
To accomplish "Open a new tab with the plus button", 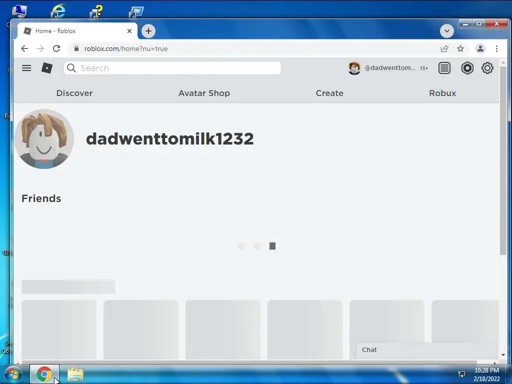I will click(x=148, y=31).
